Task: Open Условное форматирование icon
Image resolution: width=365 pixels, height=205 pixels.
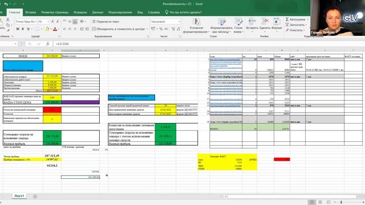Action: (x=196, y=22)
